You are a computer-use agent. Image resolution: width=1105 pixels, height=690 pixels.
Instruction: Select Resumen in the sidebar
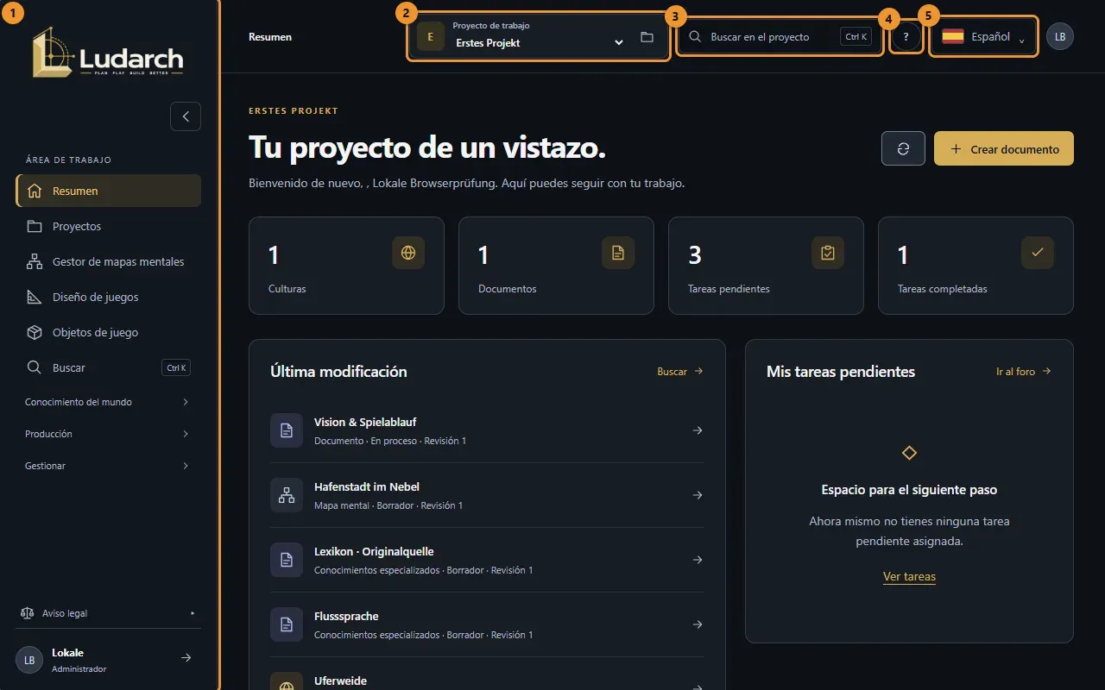coord(108,191)
